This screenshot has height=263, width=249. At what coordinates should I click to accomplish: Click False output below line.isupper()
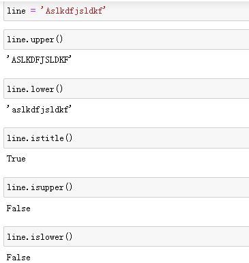click(18, 208)
